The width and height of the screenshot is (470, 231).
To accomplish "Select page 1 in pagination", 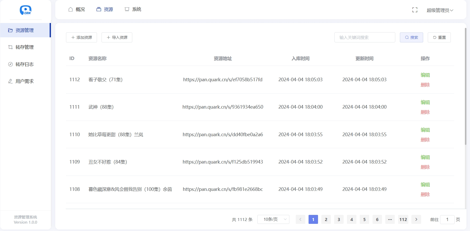I will 313,219.
